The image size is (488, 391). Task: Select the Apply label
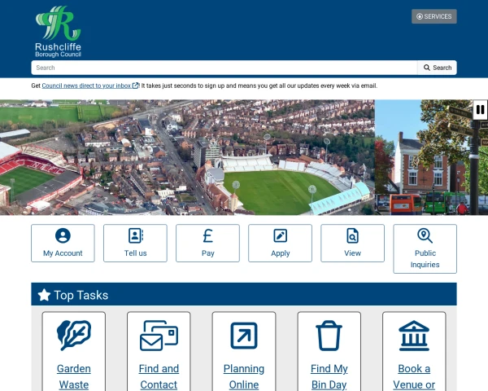click(280, 253)
